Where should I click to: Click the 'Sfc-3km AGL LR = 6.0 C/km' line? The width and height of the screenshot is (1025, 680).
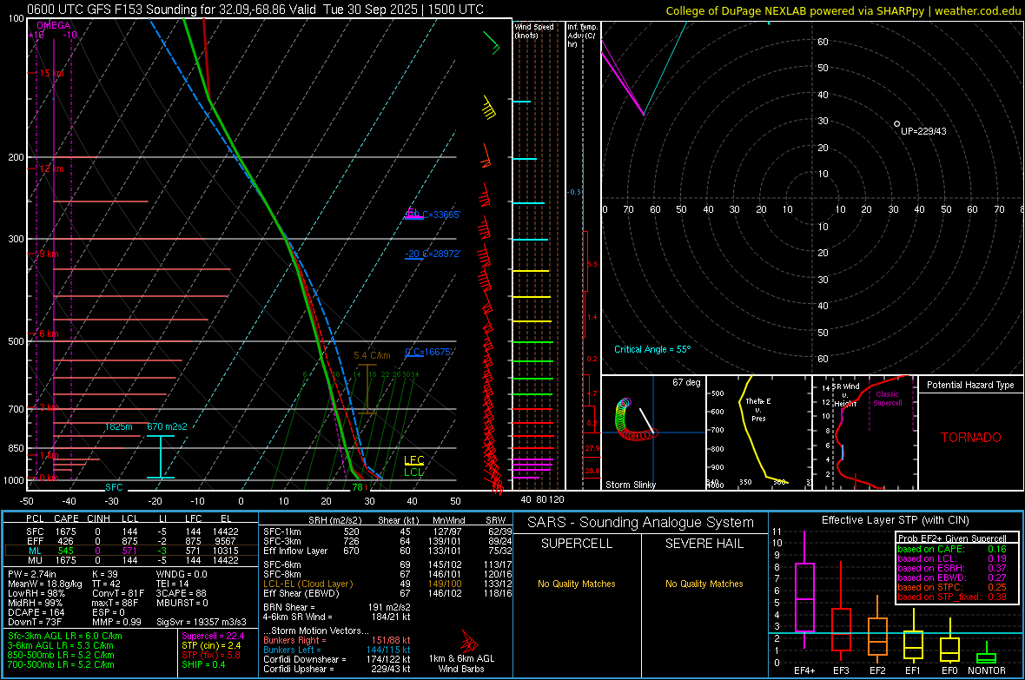(x=65, y=636)
